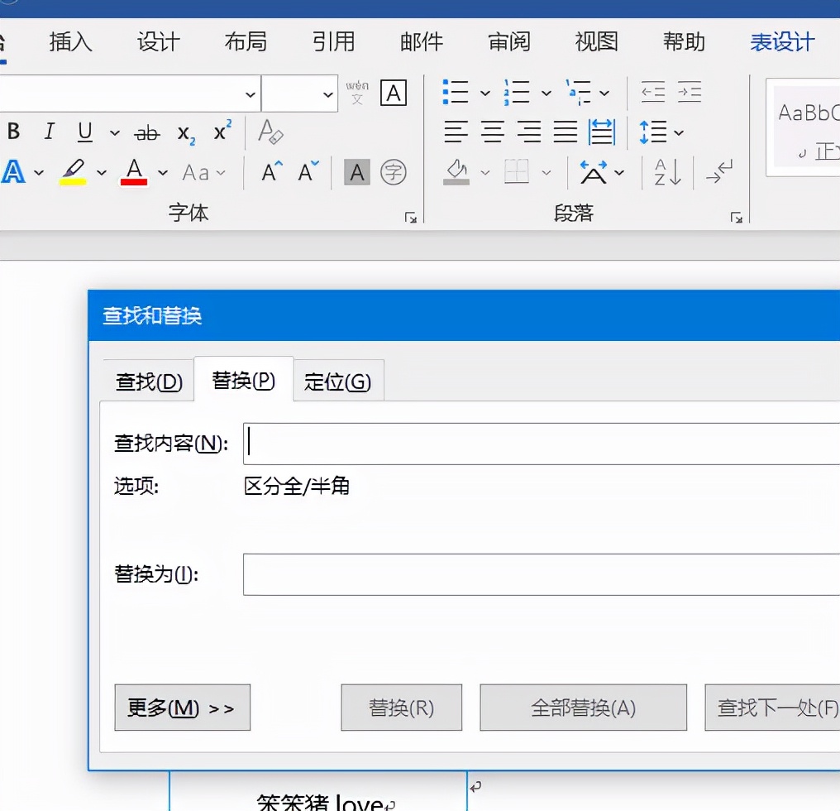Focus the 替换为 input field
The image size is (840, 811).
point(542,574)
